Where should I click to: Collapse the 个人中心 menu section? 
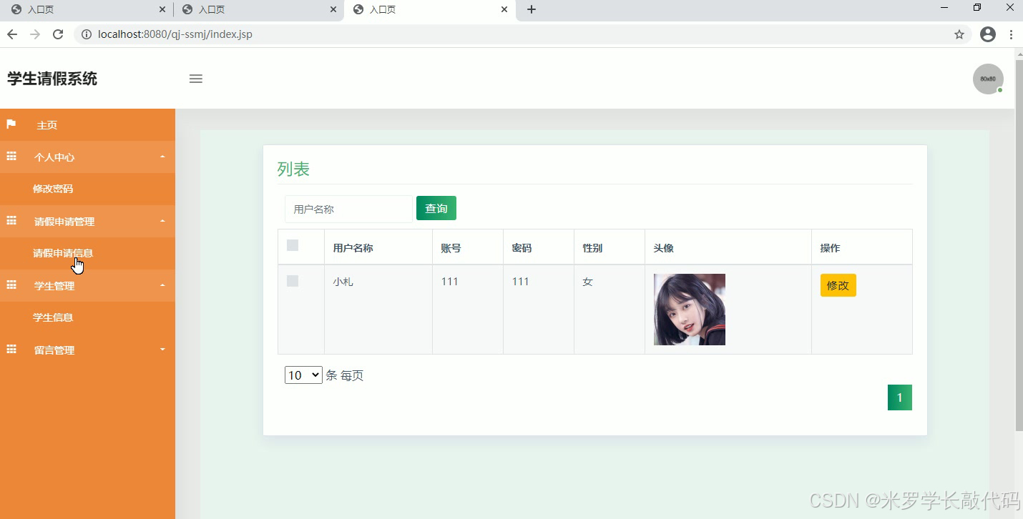[162, 157]
